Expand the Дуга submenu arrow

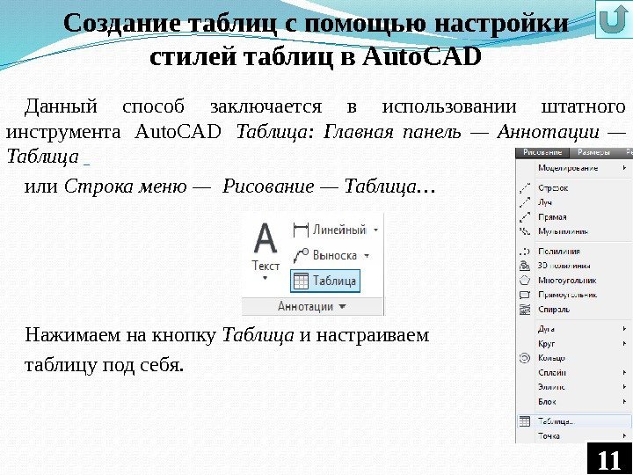(625, 329)
